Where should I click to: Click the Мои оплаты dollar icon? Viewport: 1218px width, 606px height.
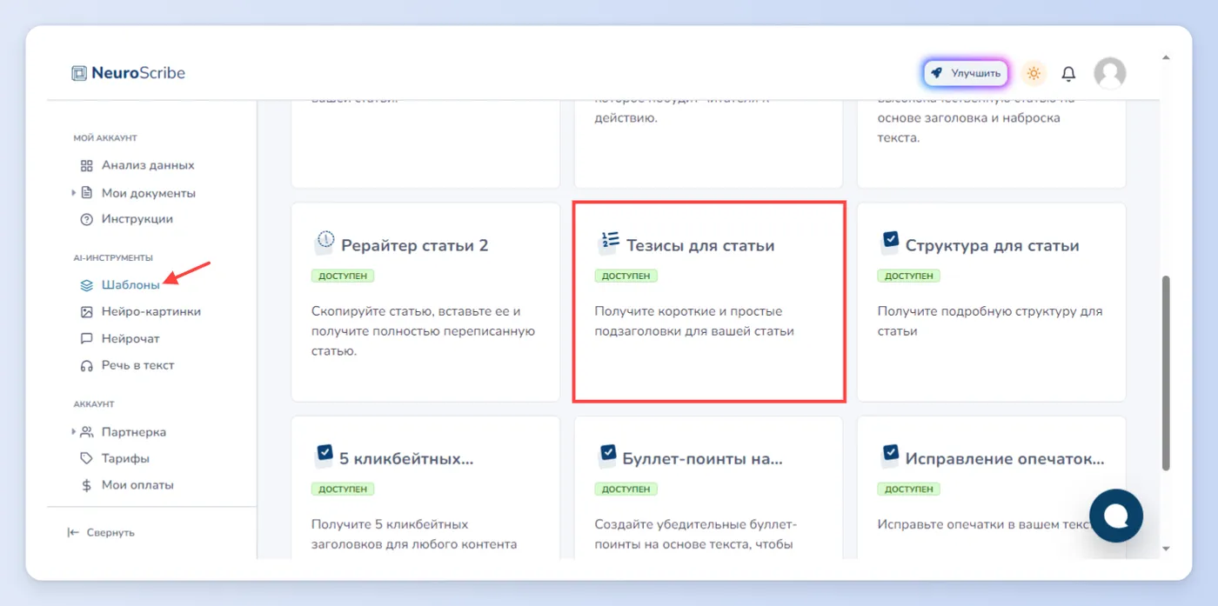tap(86, 485)
